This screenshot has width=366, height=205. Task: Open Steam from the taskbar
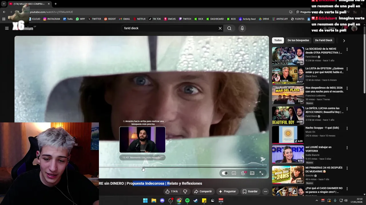196,200
